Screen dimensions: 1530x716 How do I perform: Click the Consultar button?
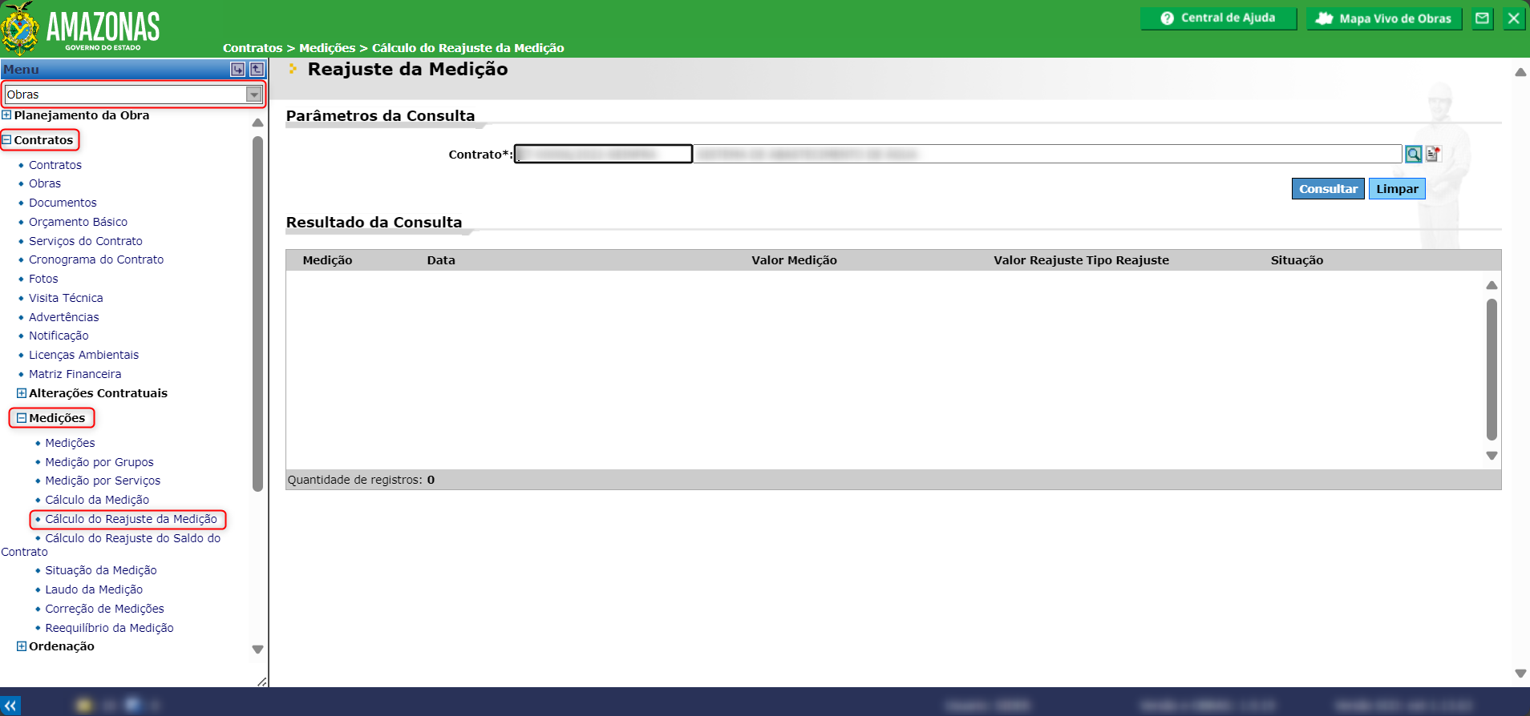click(1328, 189)
